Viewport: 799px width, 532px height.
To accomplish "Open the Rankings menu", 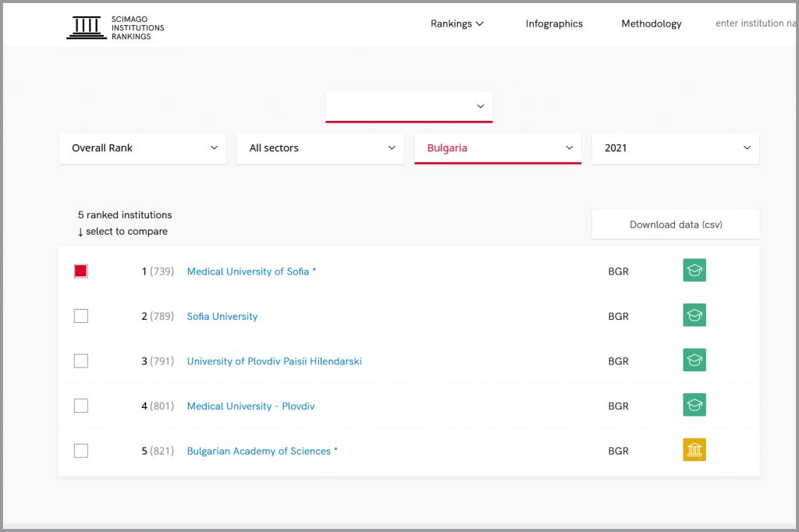I will (x=456, y=23).
